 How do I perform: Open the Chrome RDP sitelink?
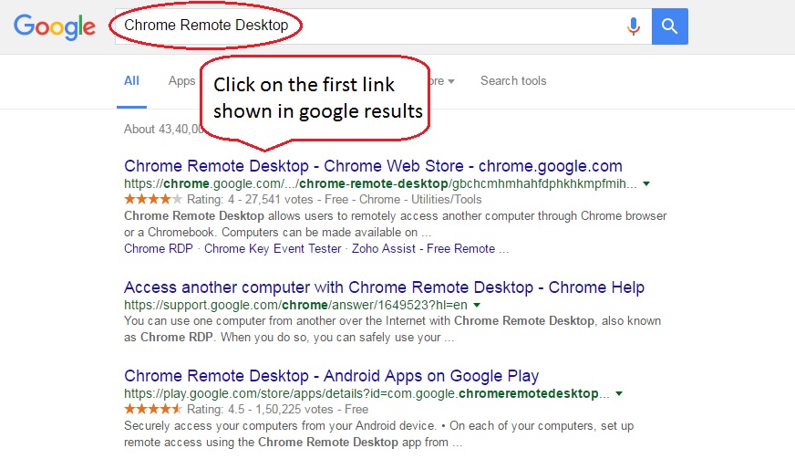159,249
